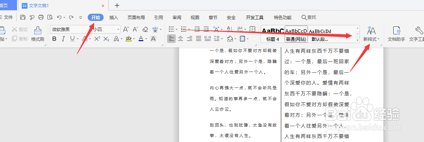
Task: Click the Clear Formatting eraser icon
Action: pyautogui.click(x=145, y=29)
